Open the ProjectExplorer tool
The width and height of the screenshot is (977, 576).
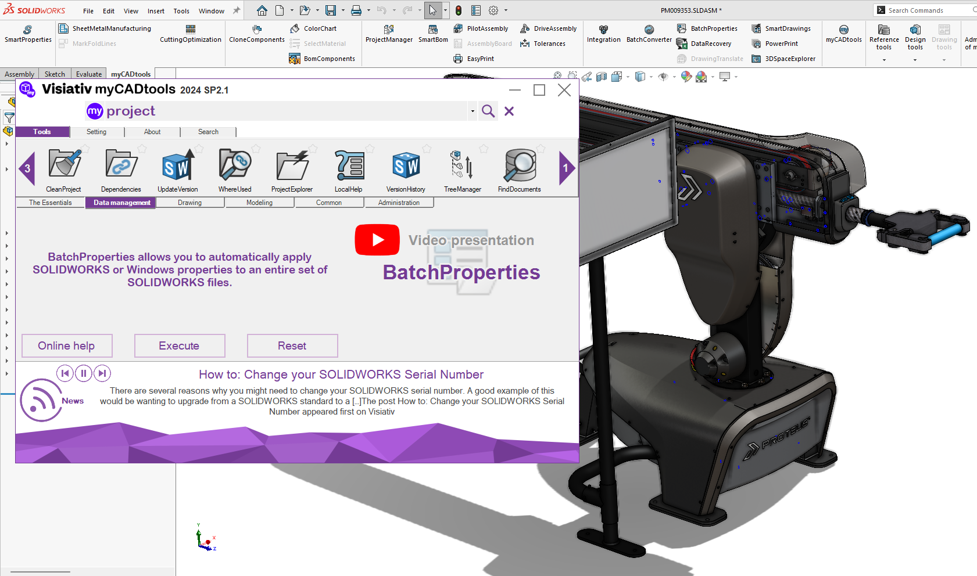tap(292, 165)
